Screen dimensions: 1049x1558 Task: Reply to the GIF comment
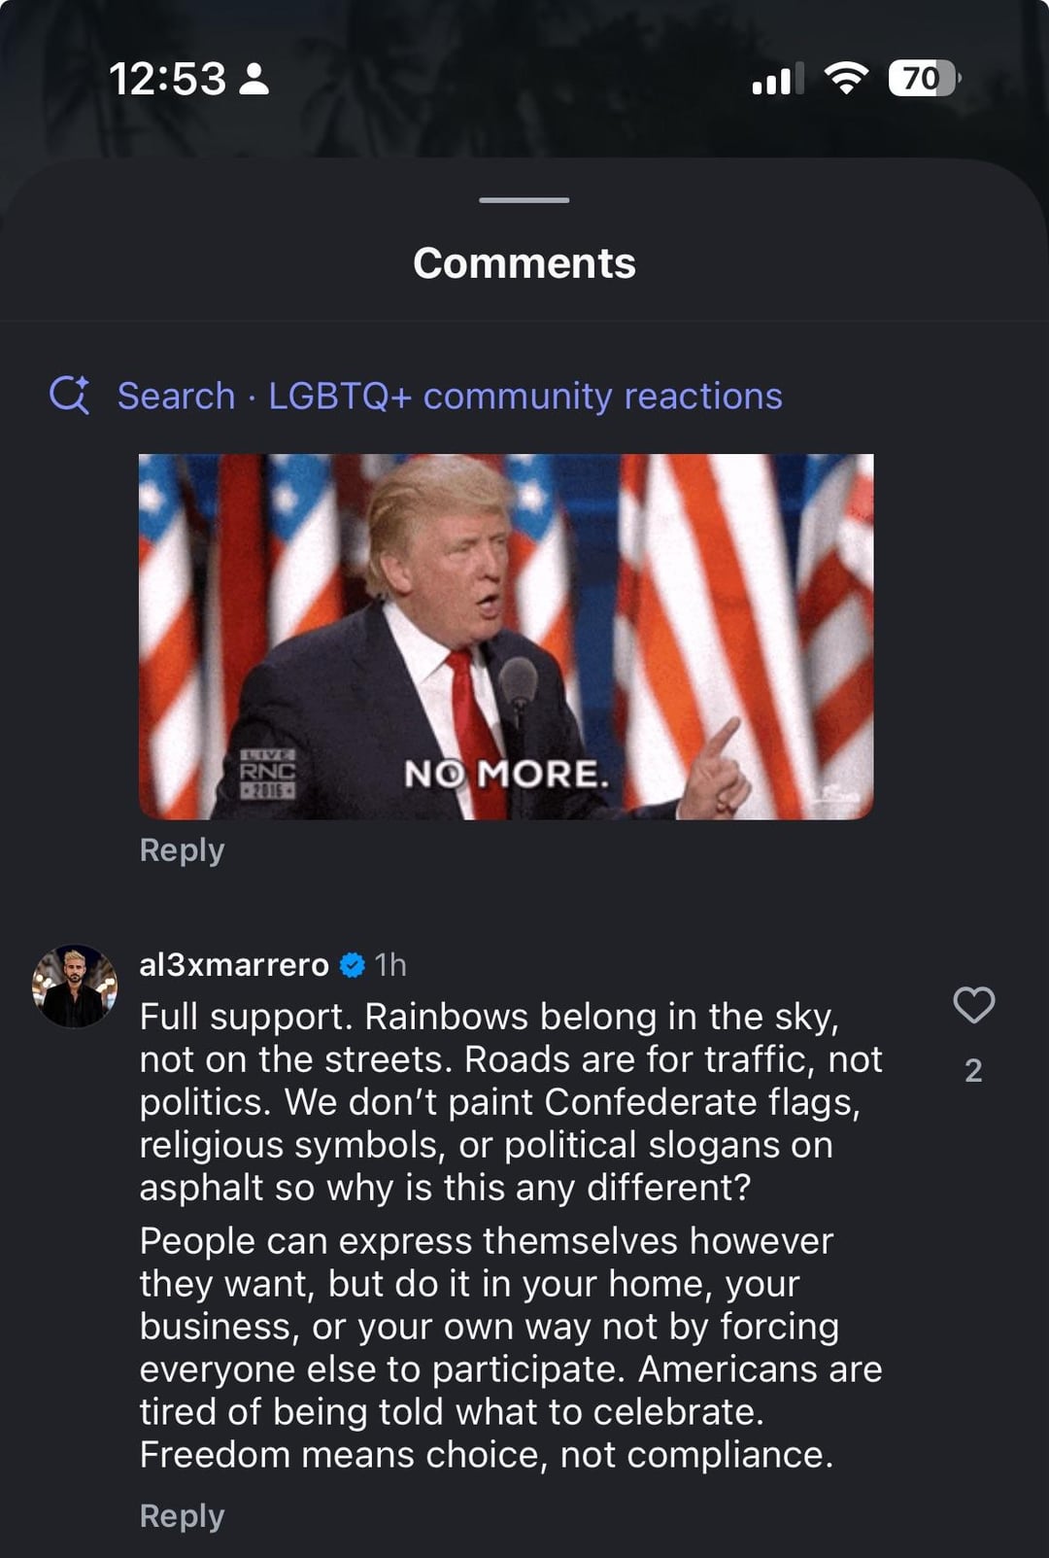(x=182, y=850)
